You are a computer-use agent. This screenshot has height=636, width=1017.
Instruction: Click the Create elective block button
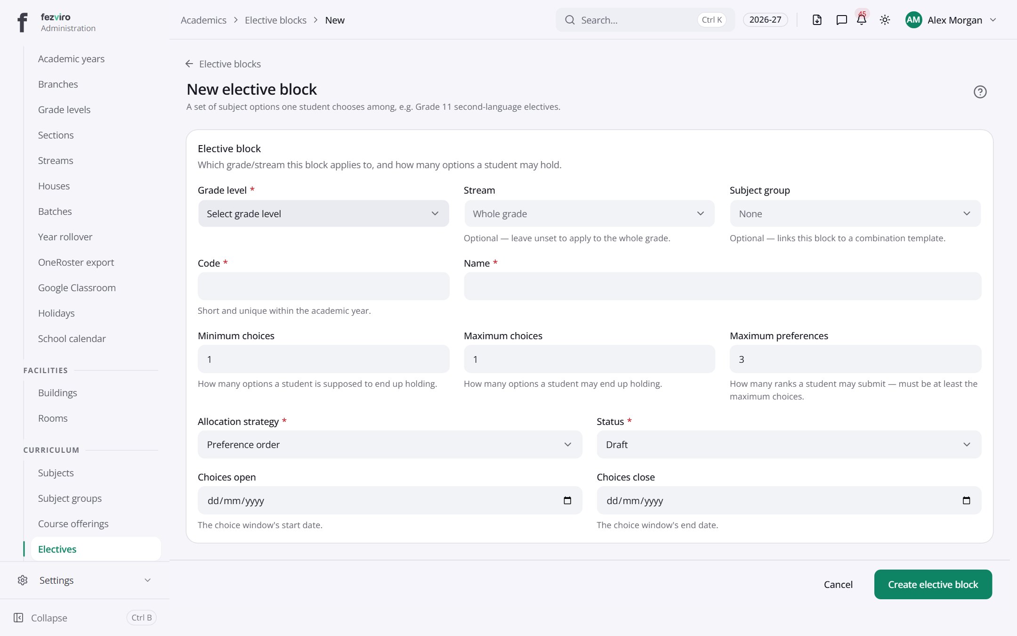pos(933,584)
